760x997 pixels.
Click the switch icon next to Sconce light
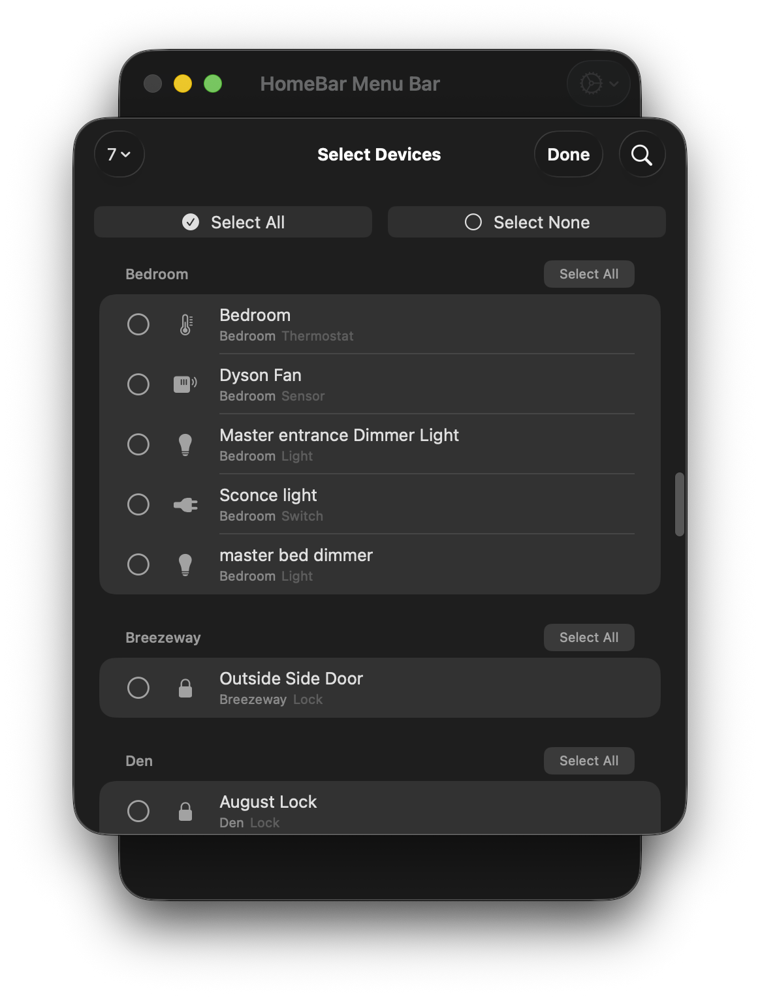tap(185, 504)
